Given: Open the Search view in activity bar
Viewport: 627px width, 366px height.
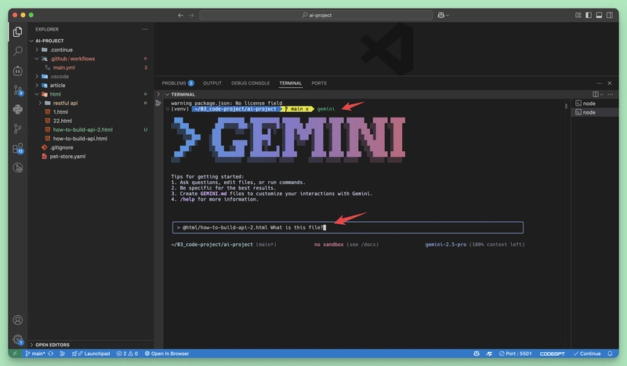Looking at the screenshot, I should [x=17, y=51].
